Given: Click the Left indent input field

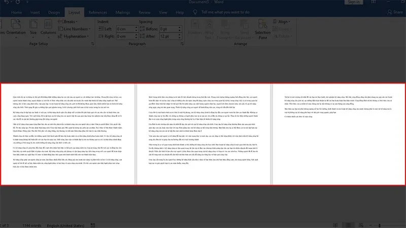Looking at the screenshot, I should [x=125, y=29].
